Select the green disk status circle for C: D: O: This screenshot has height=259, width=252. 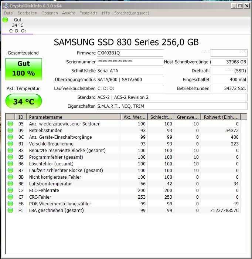(5, 20)
